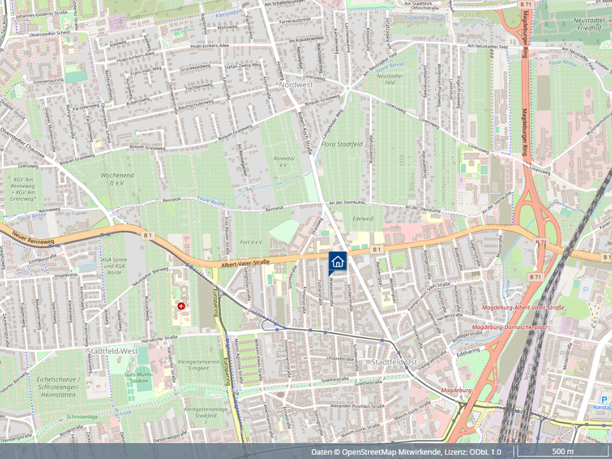Click the red cross hospital icon
The width and height of the screenshot is (612, 459).
(x=182, y=307)
